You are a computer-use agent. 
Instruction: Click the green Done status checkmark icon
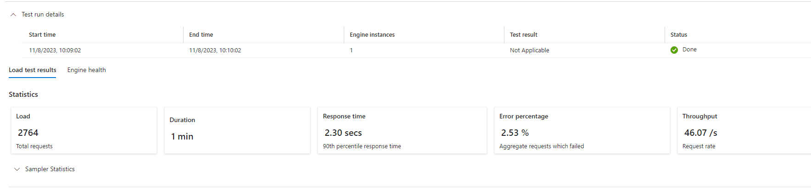[674, 50]
